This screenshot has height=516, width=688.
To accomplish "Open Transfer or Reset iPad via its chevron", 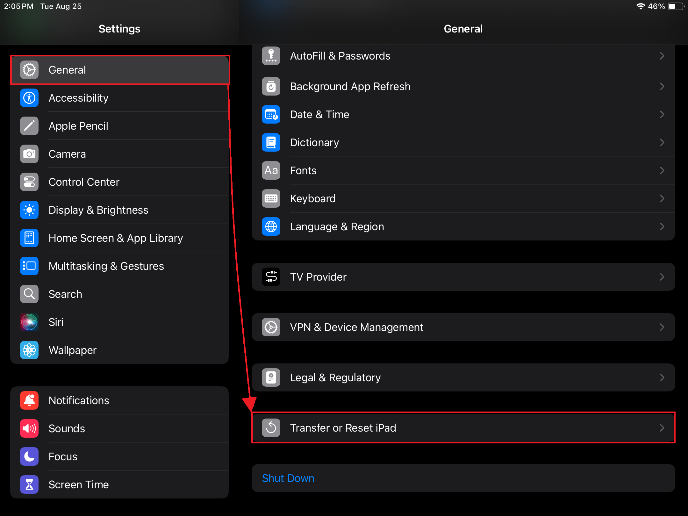I will 662,428.
